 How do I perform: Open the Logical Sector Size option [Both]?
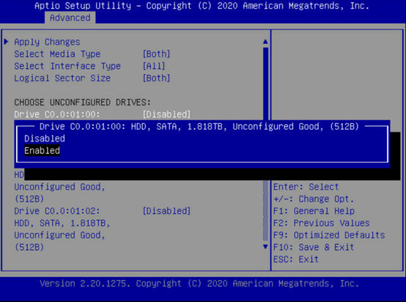coord(156,78)
